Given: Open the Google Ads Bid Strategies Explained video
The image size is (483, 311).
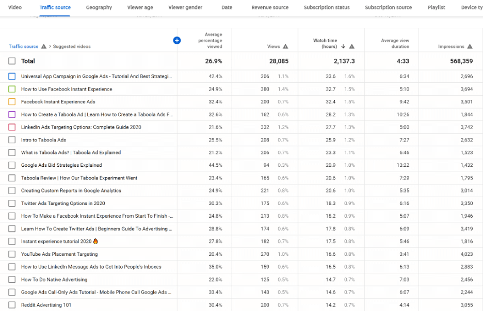Looking at the screenshot, I should pyautogui.click(x=61, y=165).
